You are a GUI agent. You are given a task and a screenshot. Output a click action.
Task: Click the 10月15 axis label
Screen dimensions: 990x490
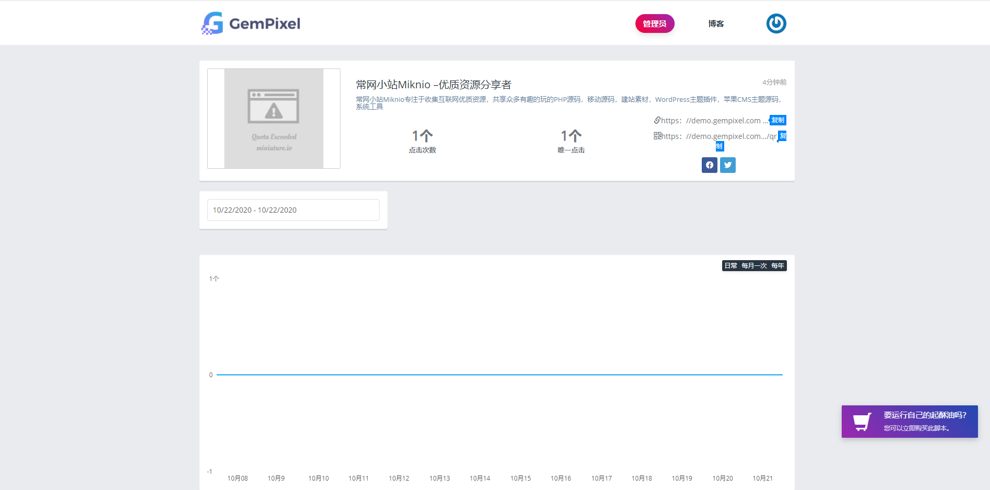521,478
